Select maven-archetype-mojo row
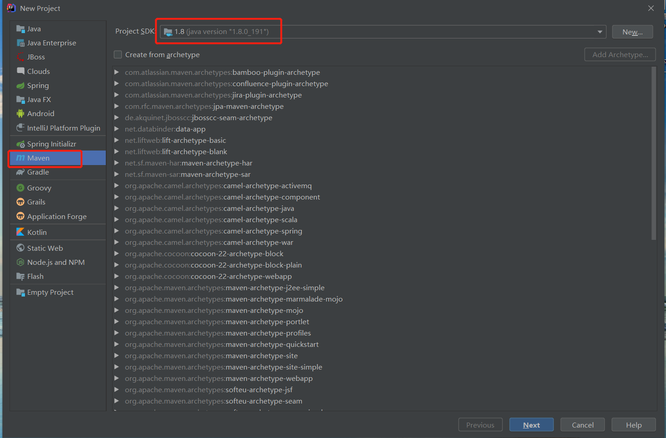The height and width of the screenshot is (438, 666). (x=382, y=310)
